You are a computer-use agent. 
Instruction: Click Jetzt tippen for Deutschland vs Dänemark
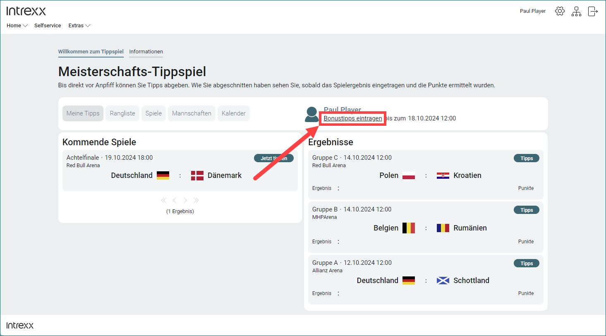pos(273,158)
